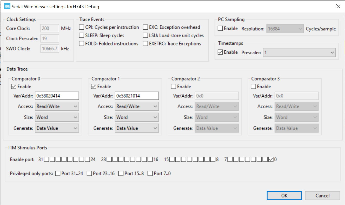Viewport: 345px width, 205px height.
Task: Disable Comparator 0
Action: 14,86
